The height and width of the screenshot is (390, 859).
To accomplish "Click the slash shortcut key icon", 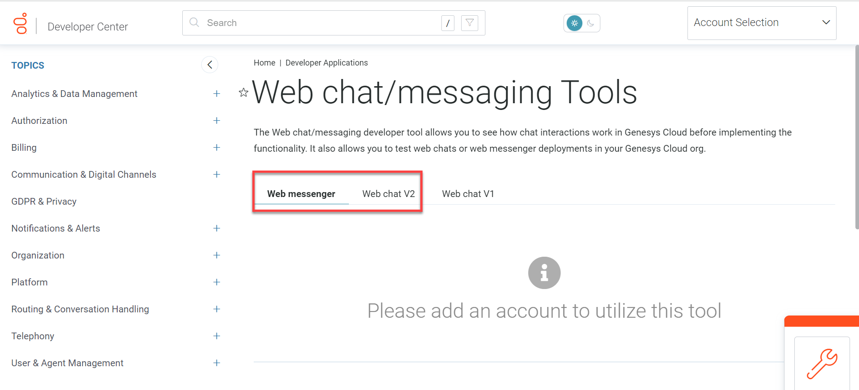I will coord(448,23).
